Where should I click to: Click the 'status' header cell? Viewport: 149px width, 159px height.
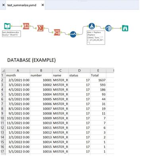(79, 75)
